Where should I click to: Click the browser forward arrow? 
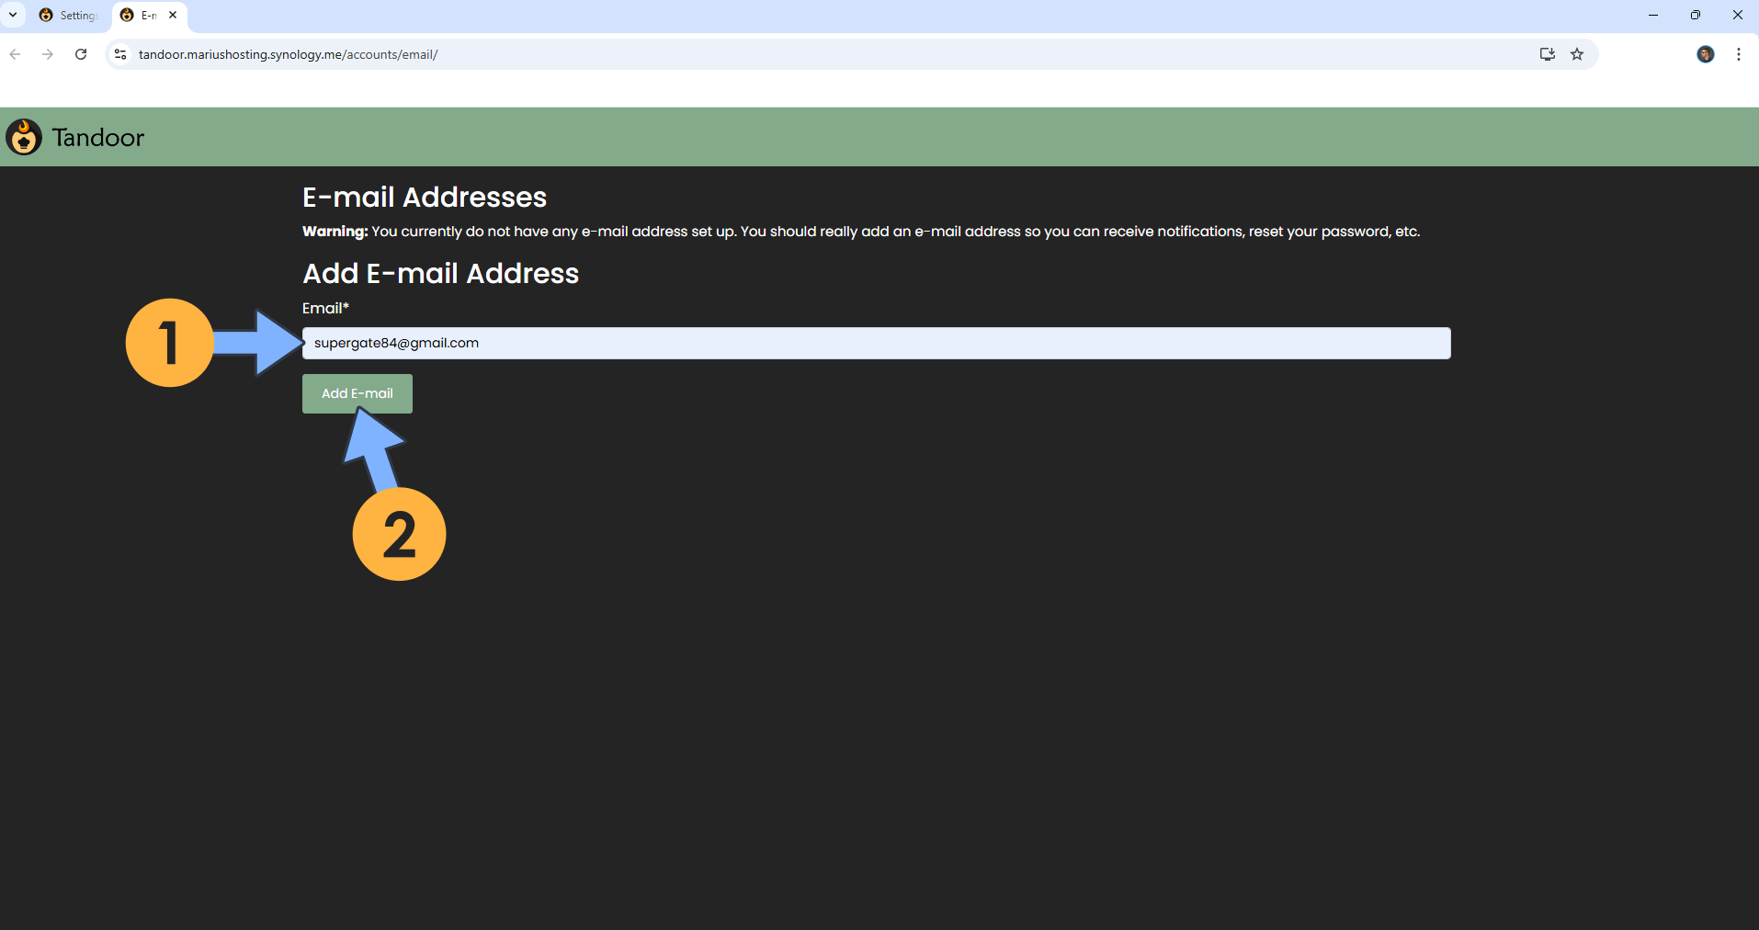pos(48,54)
